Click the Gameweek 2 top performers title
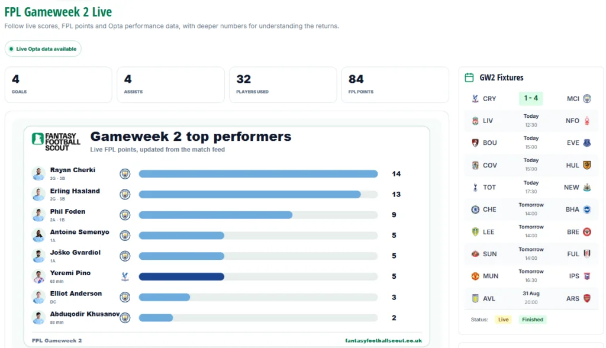Image resolution: width=606 pixels, height=348 pixels. coord(191,137)
